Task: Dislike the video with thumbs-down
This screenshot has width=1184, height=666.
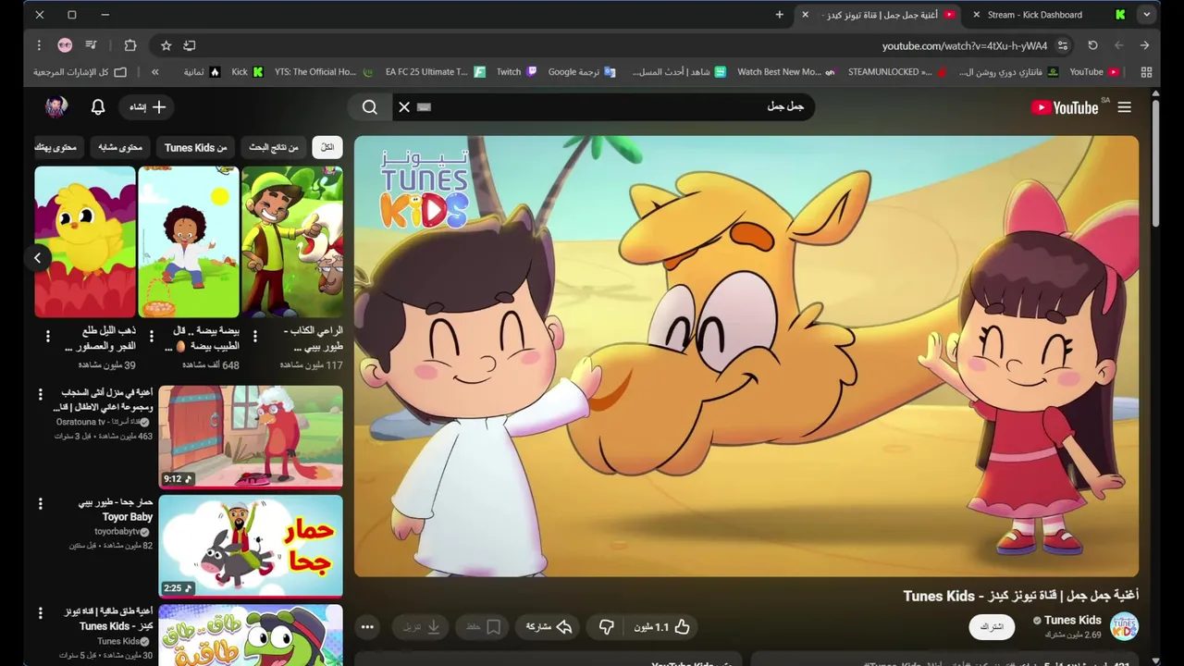Action: (x=606, y=627)
